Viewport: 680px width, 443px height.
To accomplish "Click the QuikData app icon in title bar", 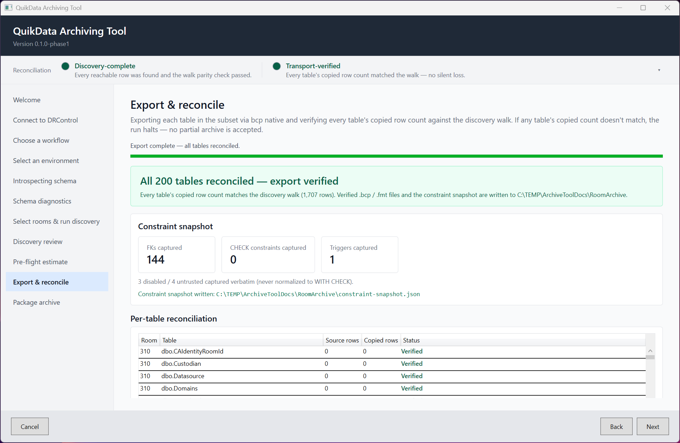I will 8,8.
